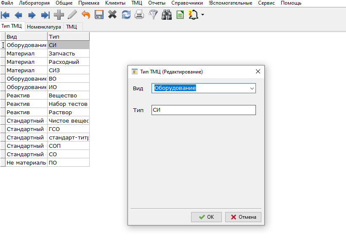Search with binoculars icon

[x=167, y=15]
